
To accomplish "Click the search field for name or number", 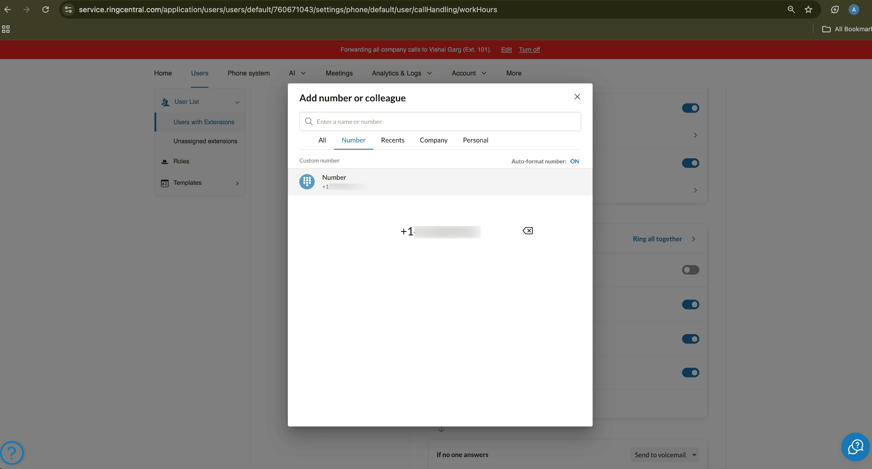I will coord(440,122).
